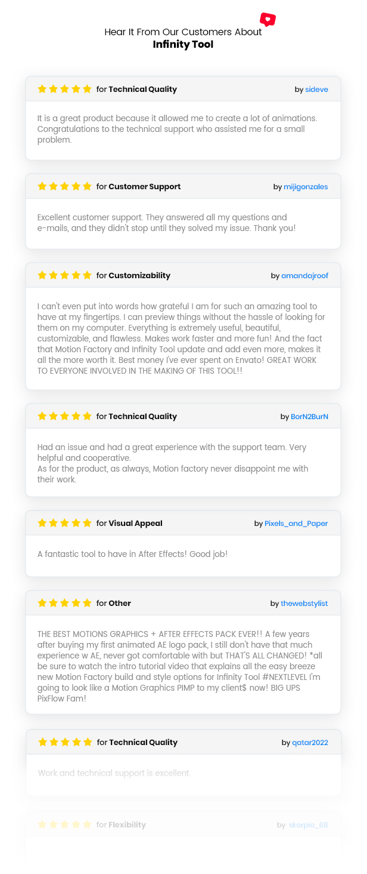The width and height of the screenshot is (367, 874).
Task: Open sideve's user profile link
Action: click(316, 90)
